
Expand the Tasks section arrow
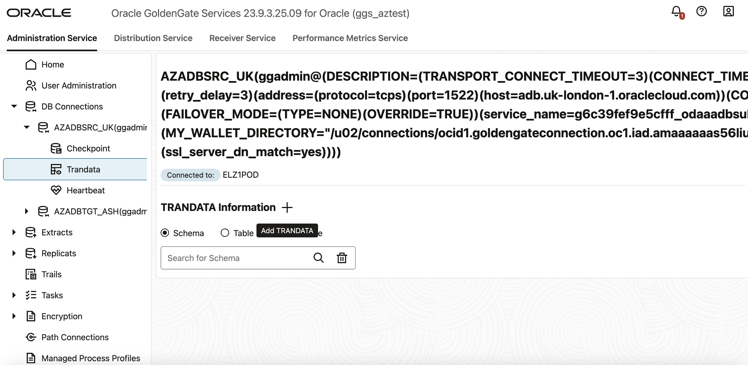14,295
